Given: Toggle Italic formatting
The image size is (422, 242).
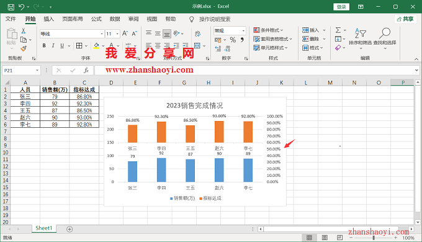Looking at the screenshot, I should pyautogui.click(x=53, y=45).
